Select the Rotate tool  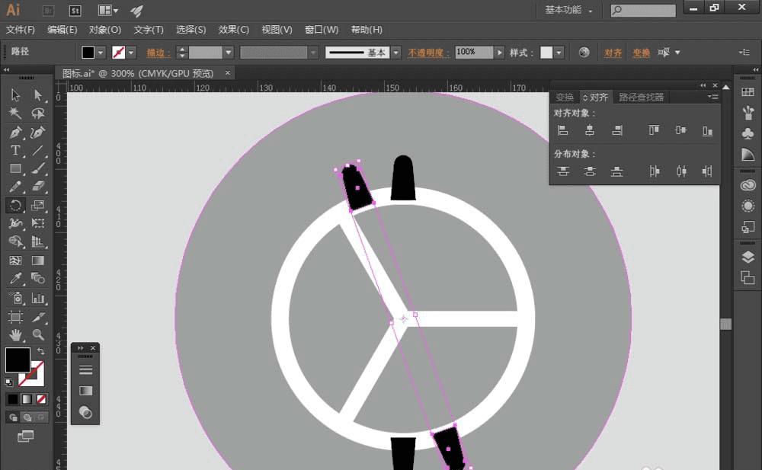click(x=15, y=205)
